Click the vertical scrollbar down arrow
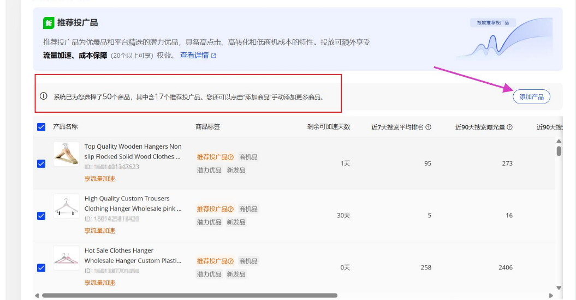Screen dimensions: 576x300 559,288
